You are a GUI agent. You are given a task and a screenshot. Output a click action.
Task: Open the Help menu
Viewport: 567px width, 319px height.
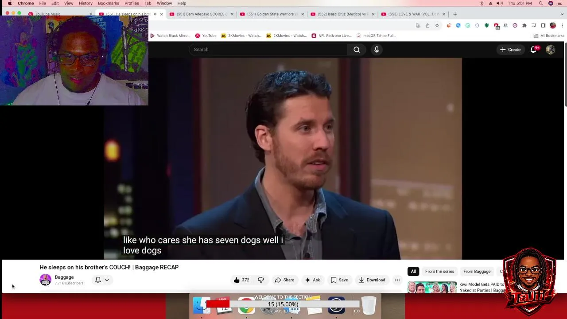(x=182, y=3)
